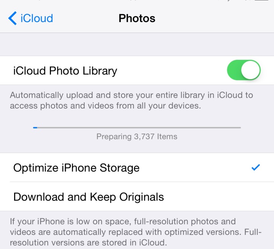
Task: Turn off the iCloud Photo Library switch
Action: pyautogui.click(x=244, y=70)
